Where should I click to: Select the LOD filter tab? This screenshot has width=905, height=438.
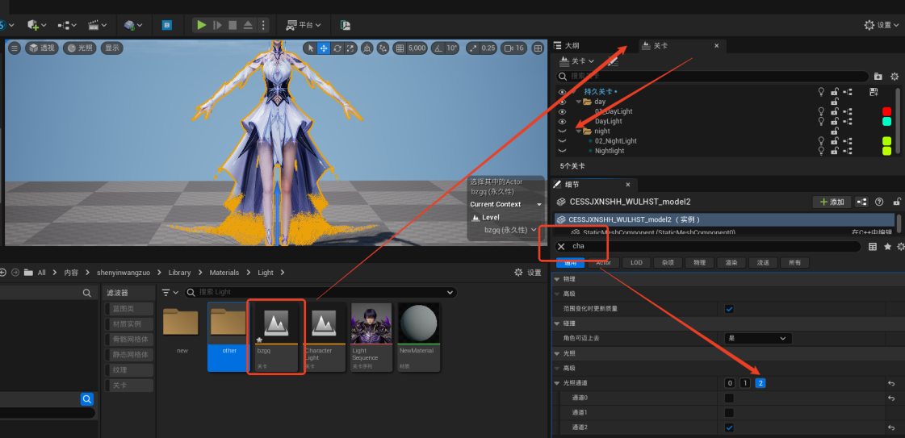tap(636, 262)
